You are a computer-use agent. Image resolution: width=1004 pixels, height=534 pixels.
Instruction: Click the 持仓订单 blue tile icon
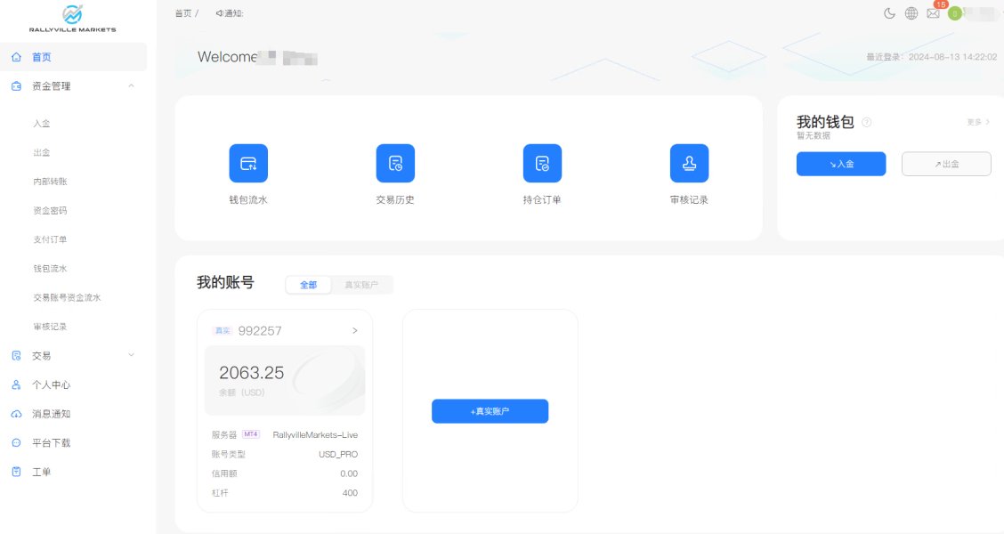pyautogui.click(x=542, y=163)
